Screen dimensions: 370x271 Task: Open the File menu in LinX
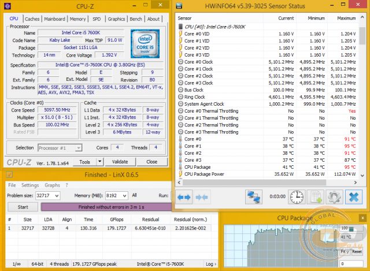[12, 185]
